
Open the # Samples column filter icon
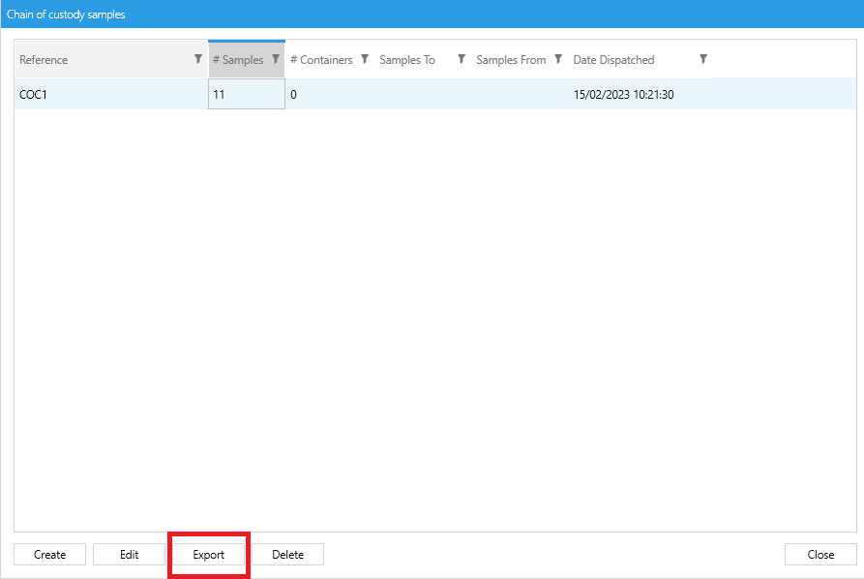[276, 59]
